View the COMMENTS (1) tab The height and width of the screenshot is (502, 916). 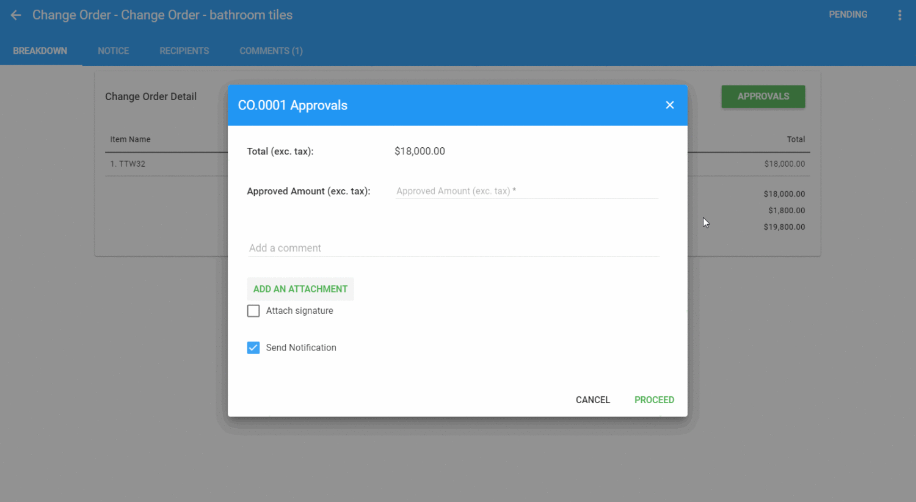click(x=271, y=51)
